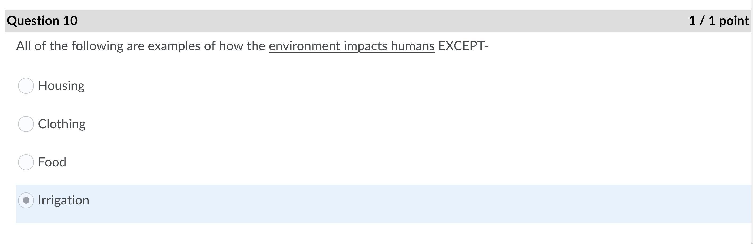753x244 pixels.
Task: Select the Food radio button
Action: click(x=26, y=162)
